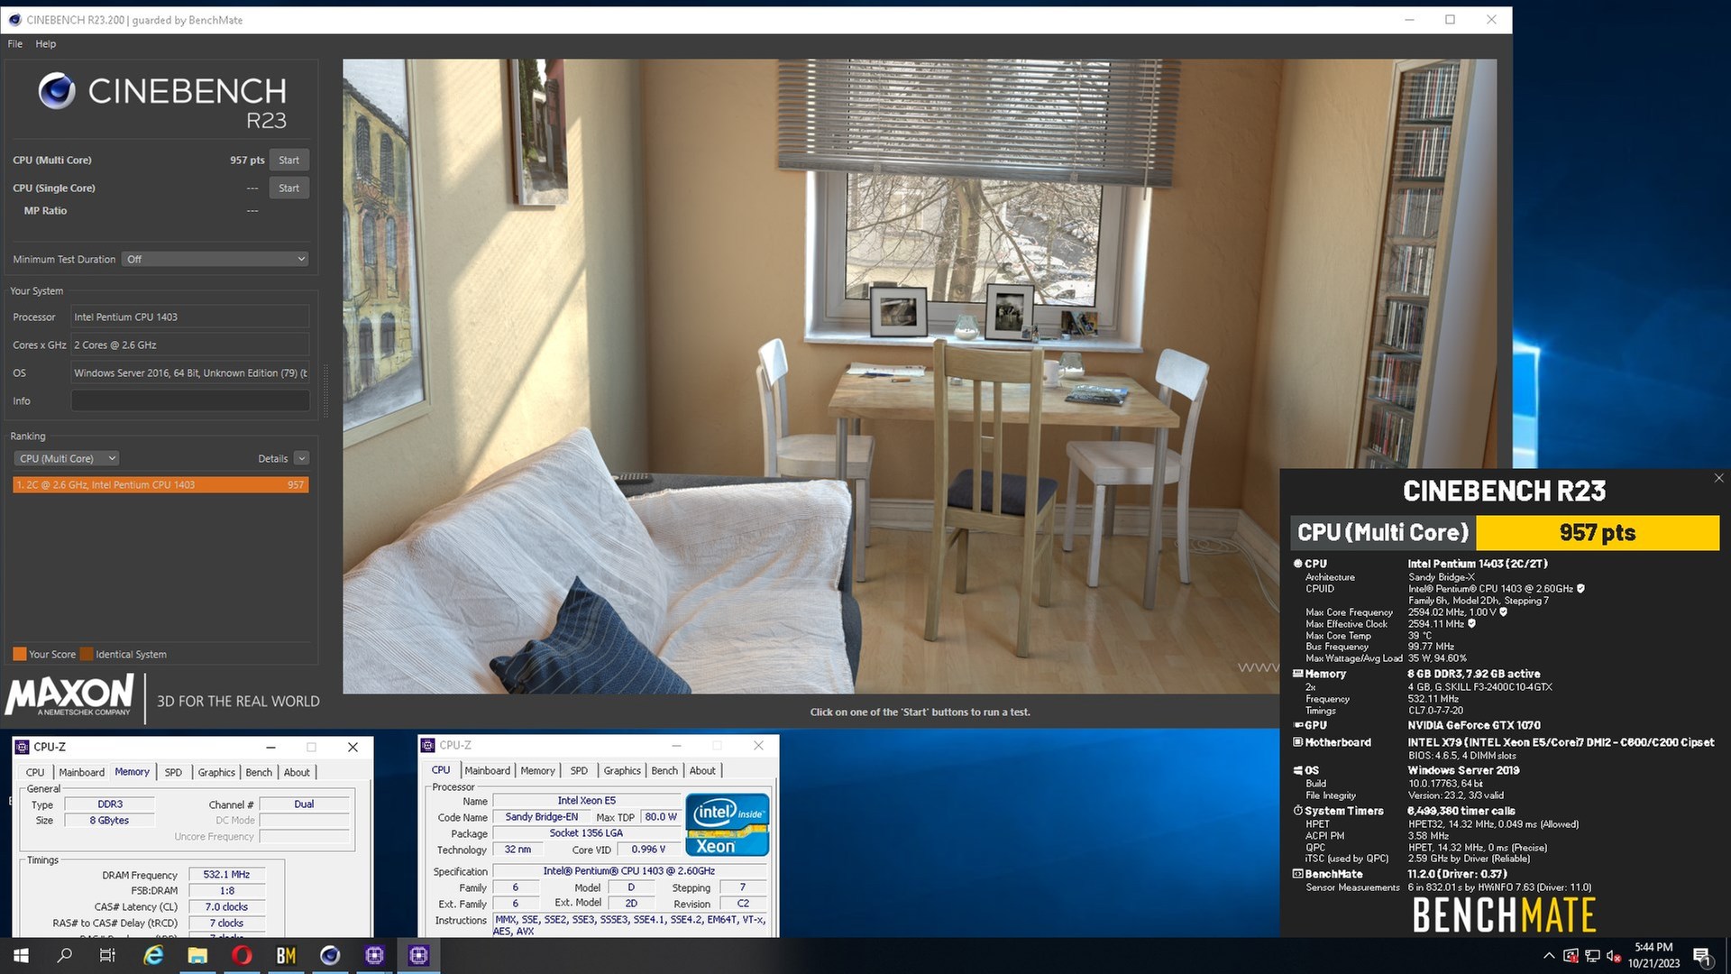
Task: Click into the Info input field
Action: point(190,400)
